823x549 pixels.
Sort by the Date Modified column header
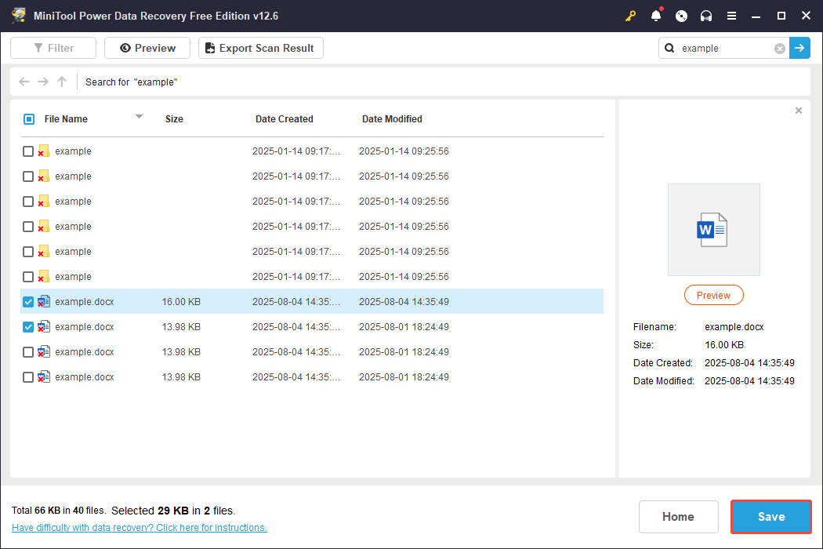point(392,119)
